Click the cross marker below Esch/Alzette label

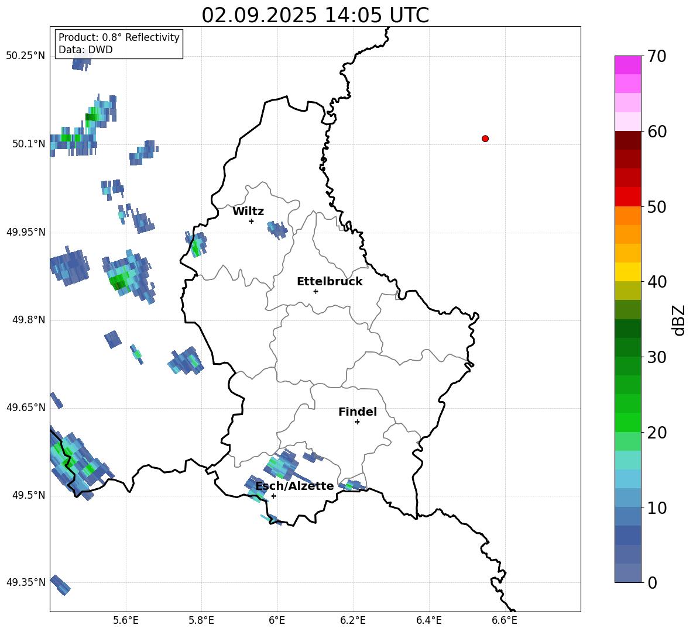click(273, 496)
